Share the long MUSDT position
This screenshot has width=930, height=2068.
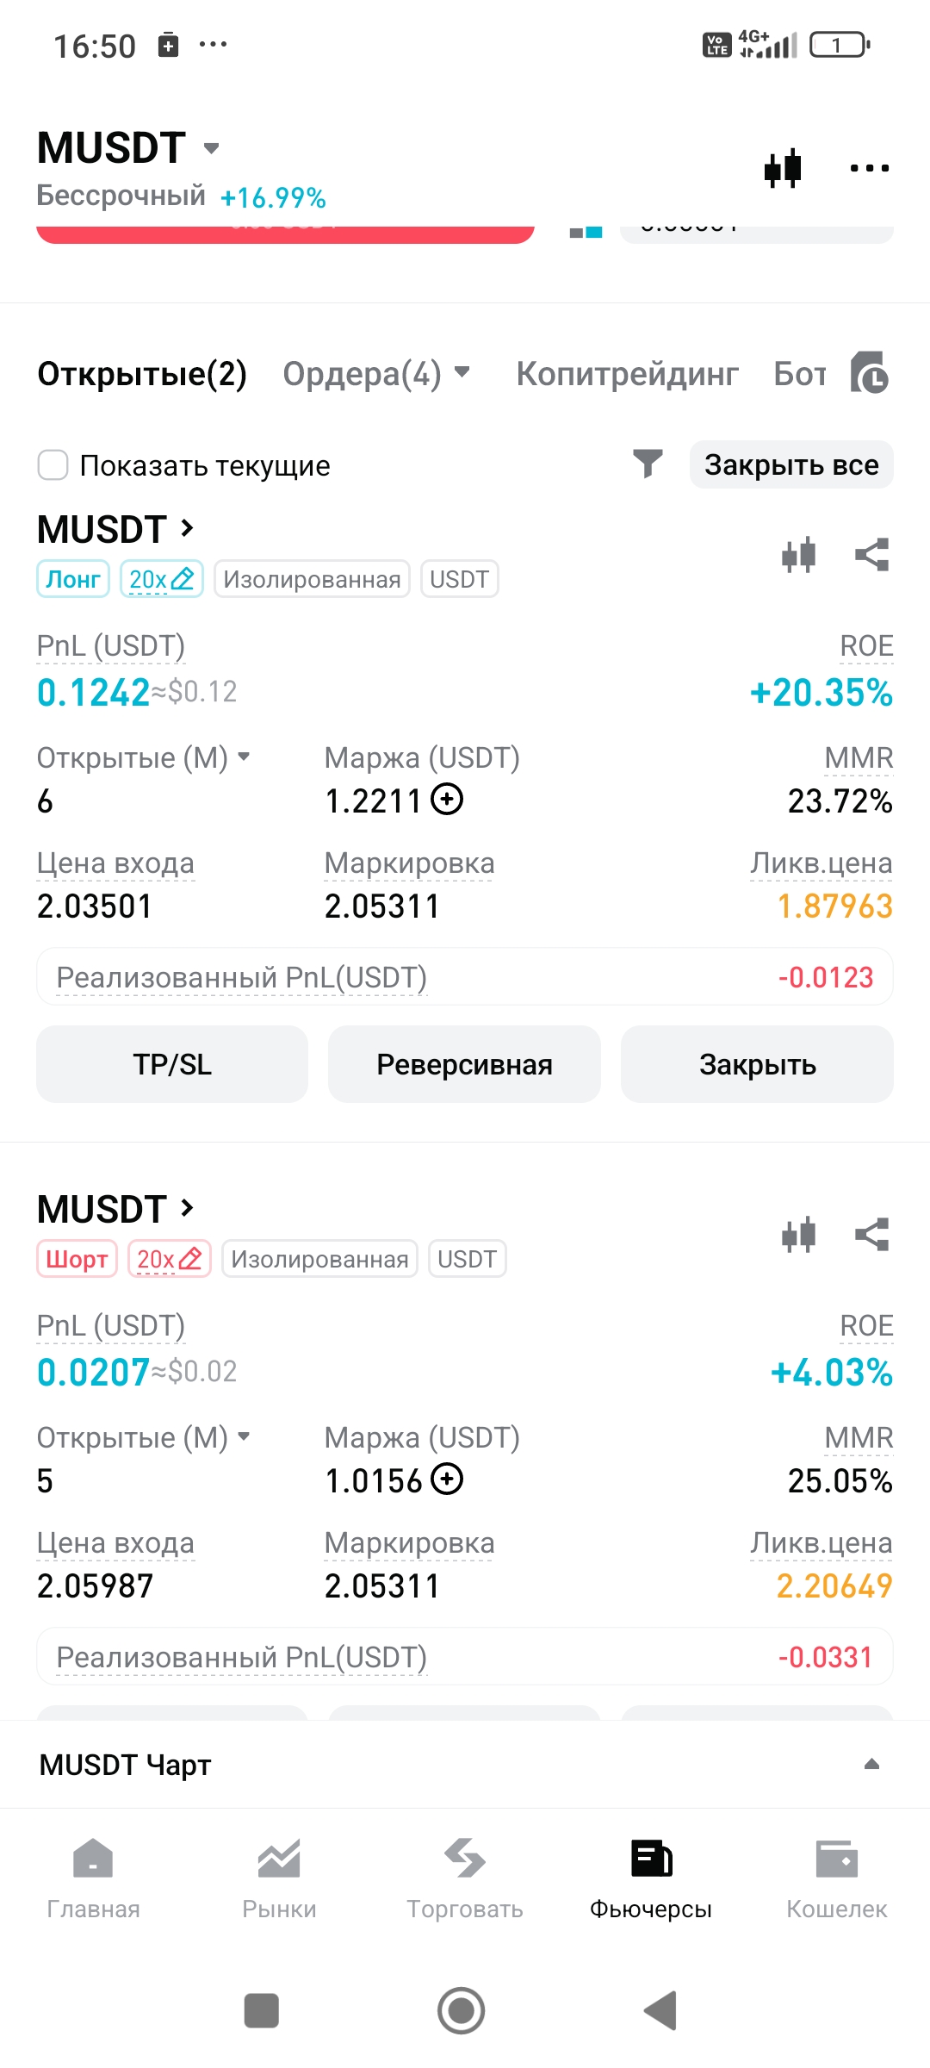871,555
